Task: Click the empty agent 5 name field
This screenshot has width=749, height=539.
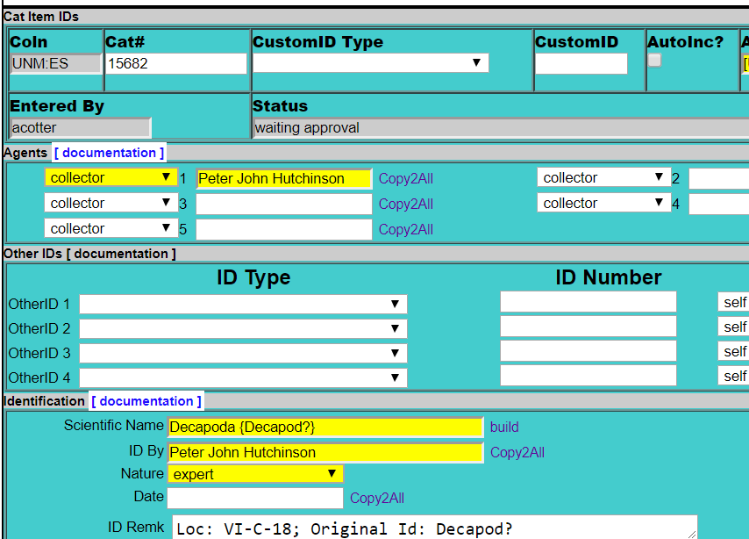Action: (284, 230)
